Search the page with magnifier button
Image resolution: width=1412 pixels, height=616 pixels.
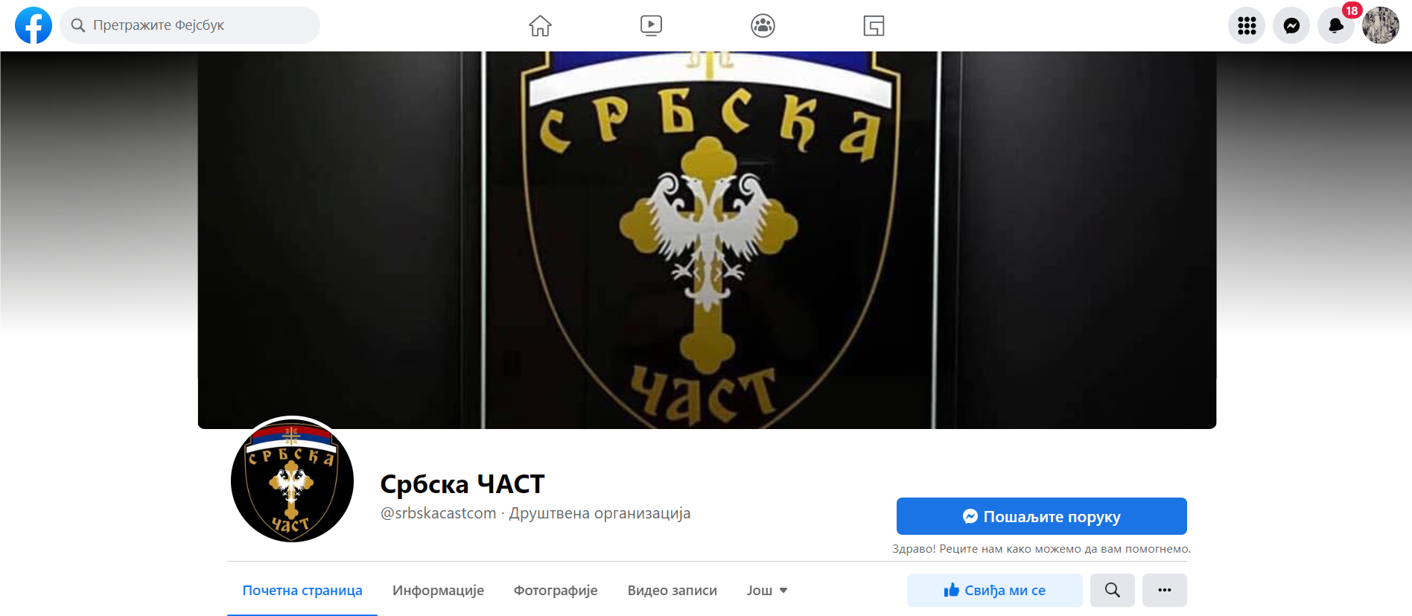tap(1112, 590)
